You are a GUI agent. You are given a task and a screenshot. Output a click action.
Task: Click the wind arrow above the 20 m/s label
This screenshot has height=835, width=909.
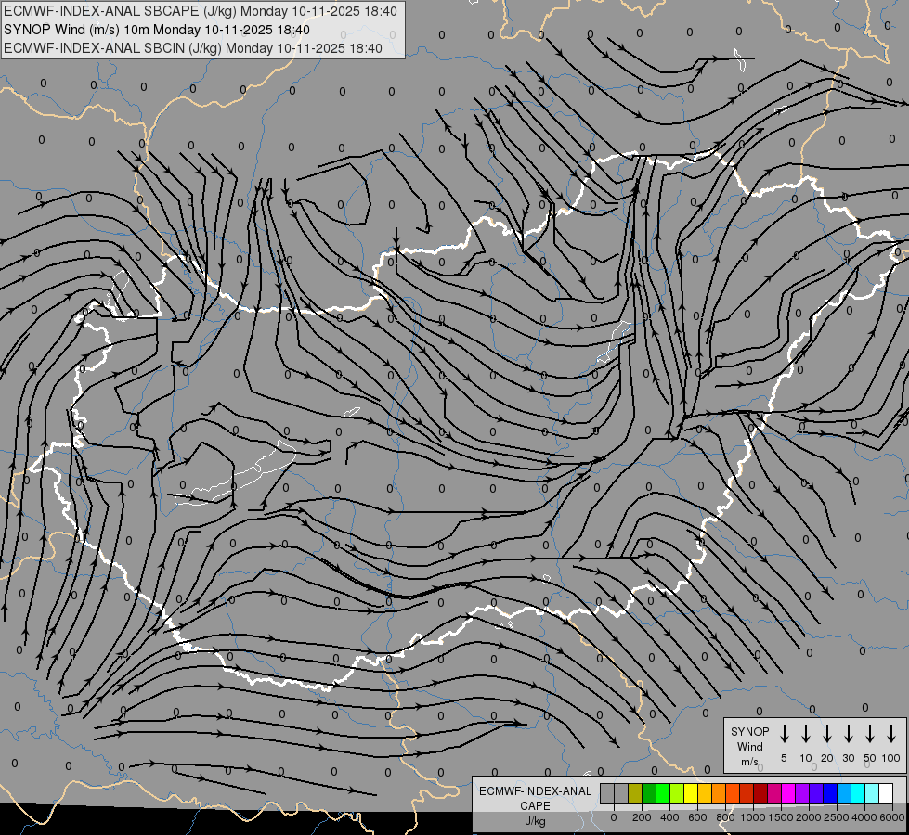click(x=827, y=733)
